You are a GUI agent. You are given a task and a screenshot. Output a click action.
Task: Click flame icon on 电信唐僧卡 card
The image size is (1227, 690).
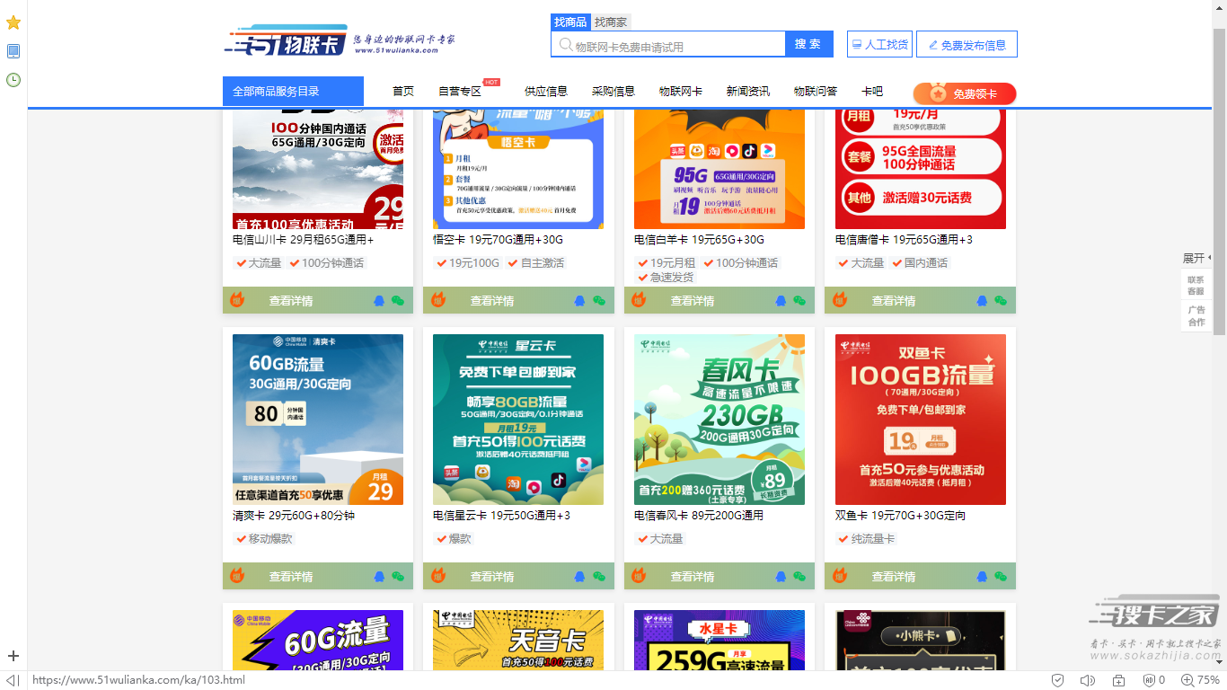pos(840,300)
